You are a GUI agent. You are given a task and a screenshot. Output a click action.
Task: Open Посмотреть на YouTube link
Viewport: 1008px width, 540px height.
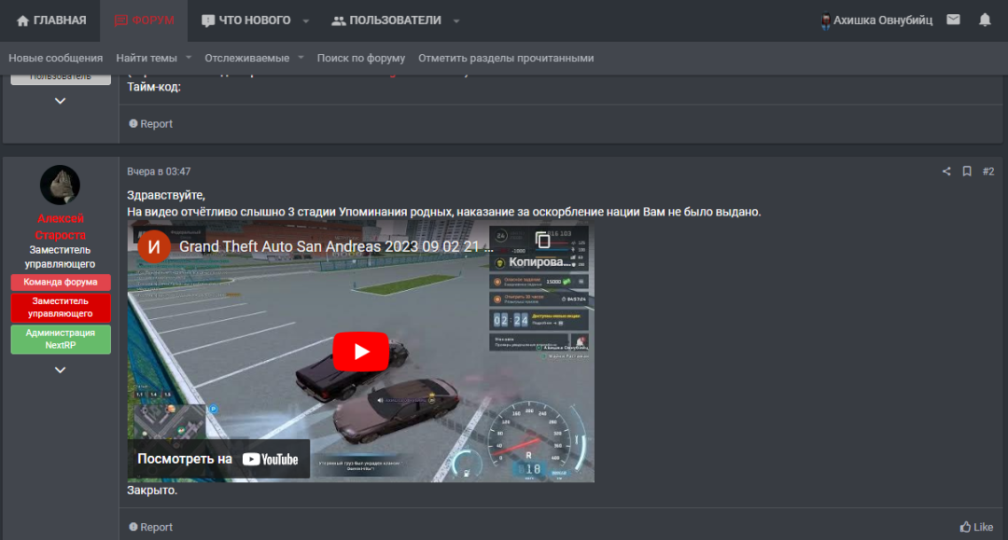(218, 459)
